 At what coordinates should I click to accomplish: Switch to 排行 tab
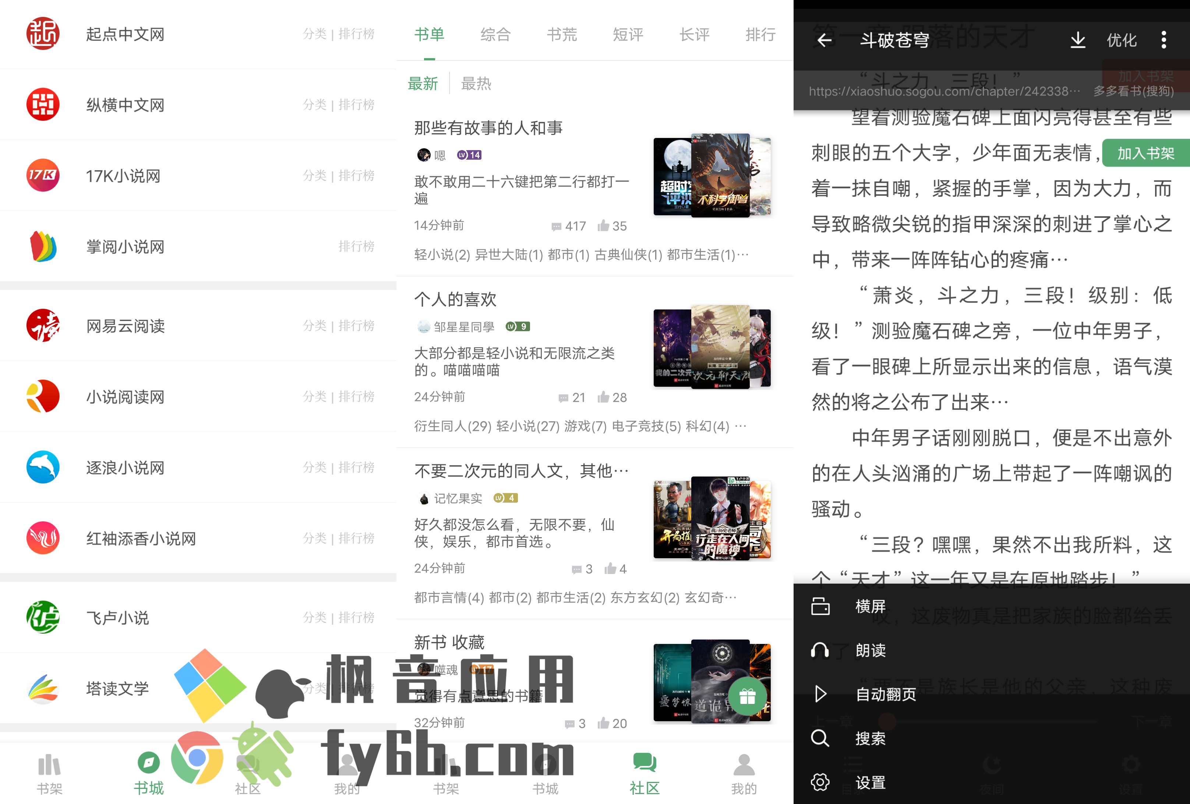coord(760,34)
